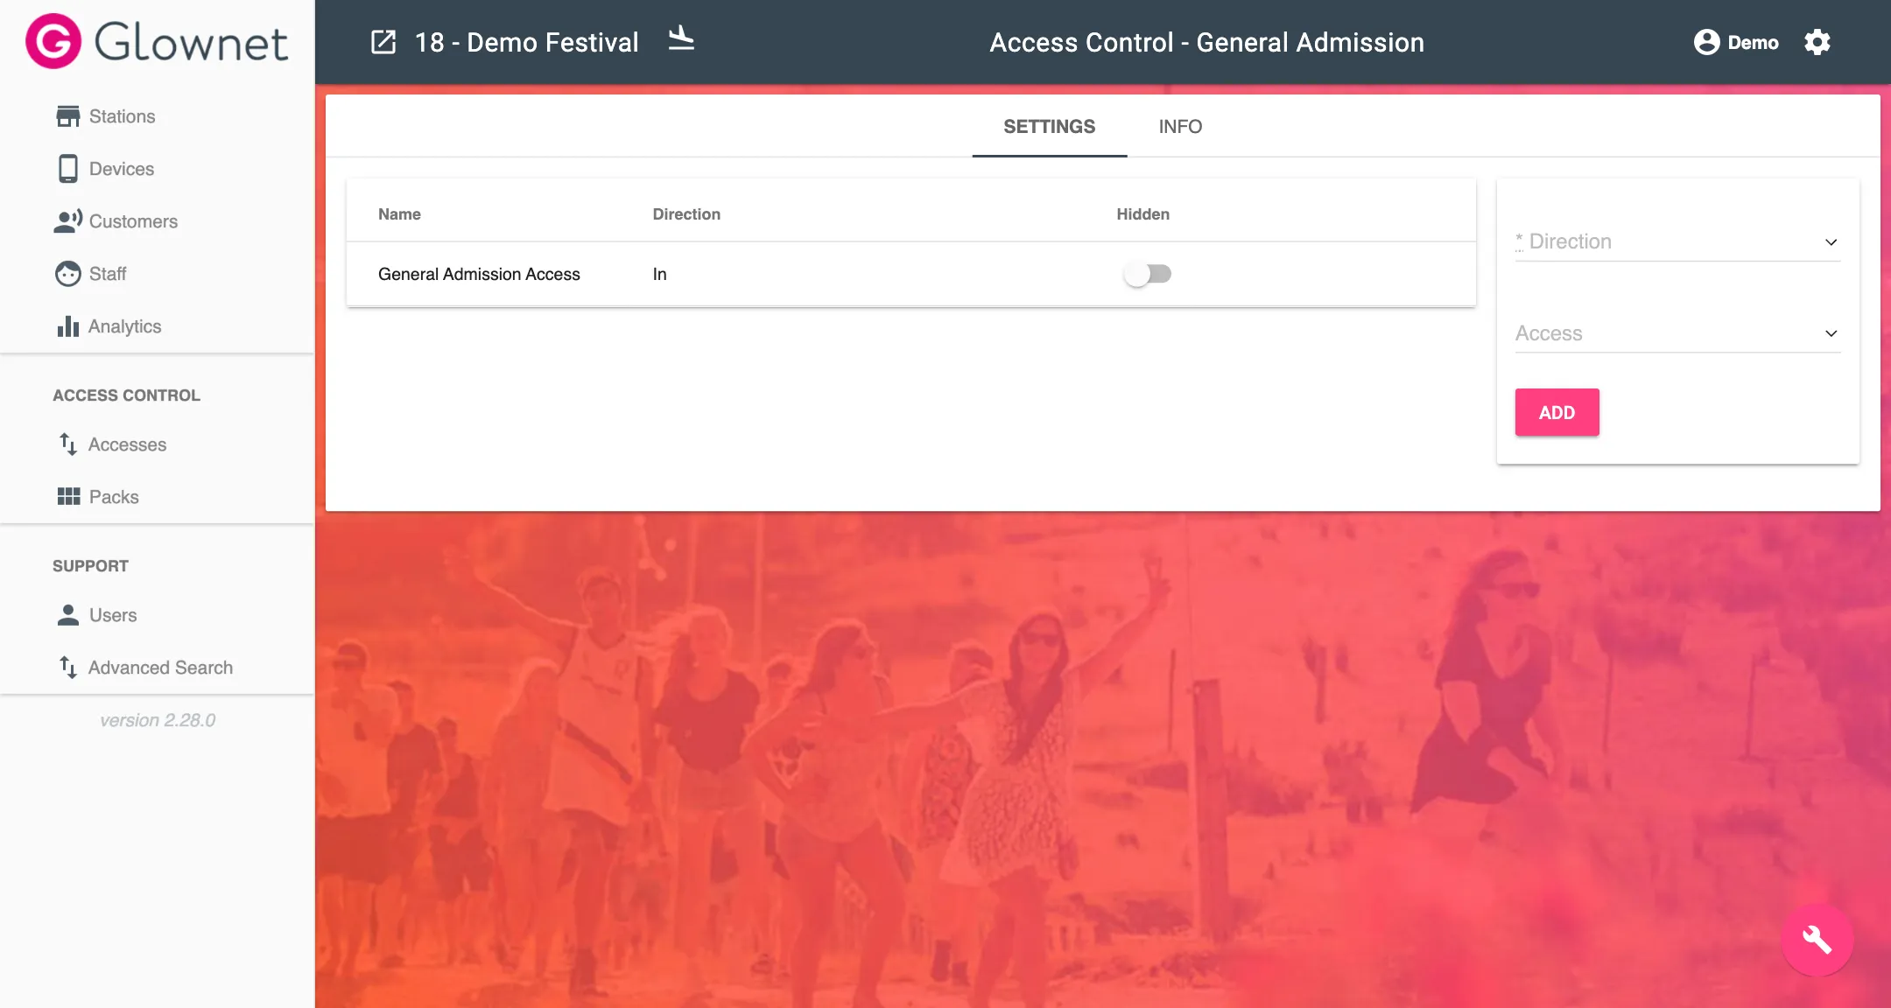Viewport: 1891px width, 1008px height.
Task: Click the 18 - Demo Festival title
Action: [526, 42]
